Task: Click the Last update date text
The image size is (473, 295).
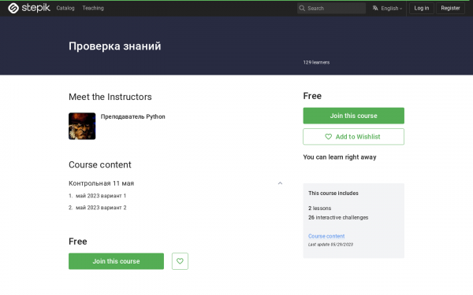Action: (x=330, y=245)
